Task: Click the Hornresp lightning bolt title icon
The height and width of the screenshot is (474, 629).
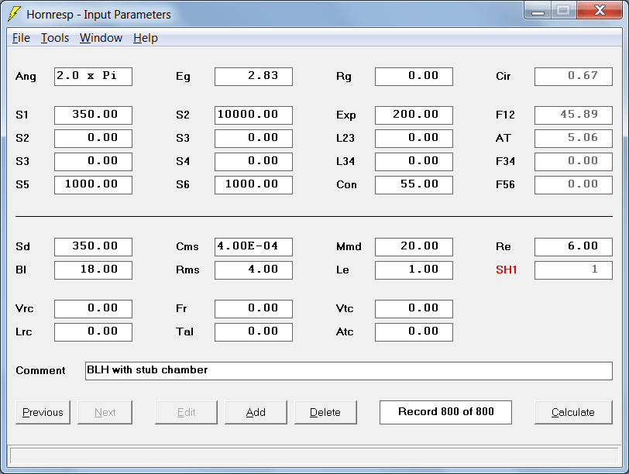Action: point(14,14)
